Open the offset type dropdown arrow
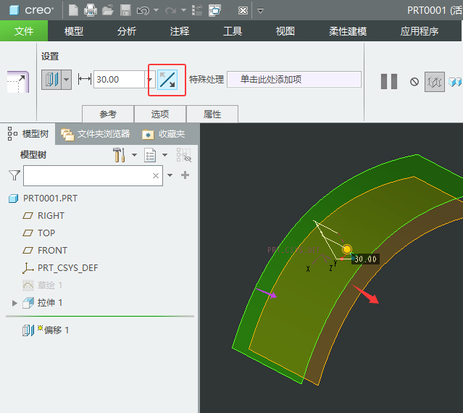Screen dimensions: 463x413 pyautogui.click(x=67, y=80)
